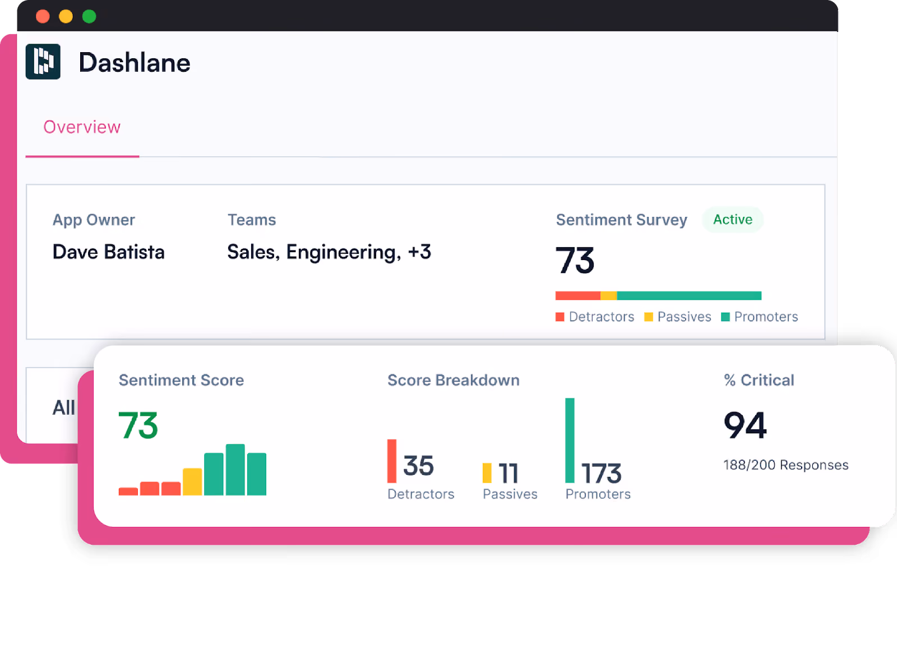
Task: Select the partially hidden All tab
Action: [x=63, y=407]
